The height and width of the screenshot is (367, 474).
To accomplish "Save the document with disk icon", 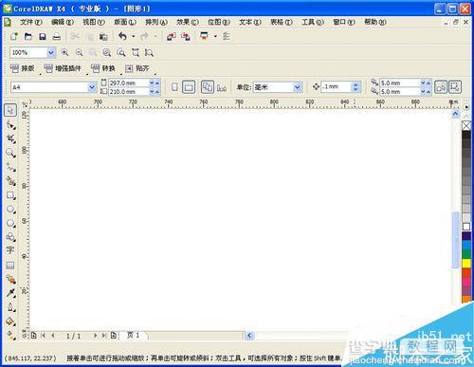I will (43, 36).
